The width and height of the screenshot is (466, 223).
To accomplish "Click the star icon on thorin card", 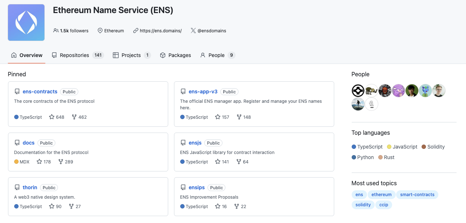I will (x=52, y=206).
